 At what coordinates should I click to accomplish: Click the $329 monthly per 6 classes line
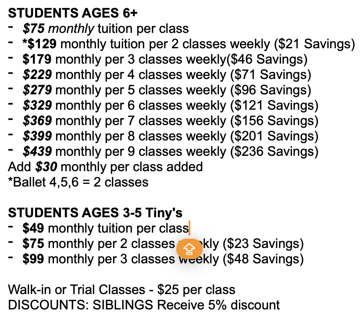coord(170,105)
